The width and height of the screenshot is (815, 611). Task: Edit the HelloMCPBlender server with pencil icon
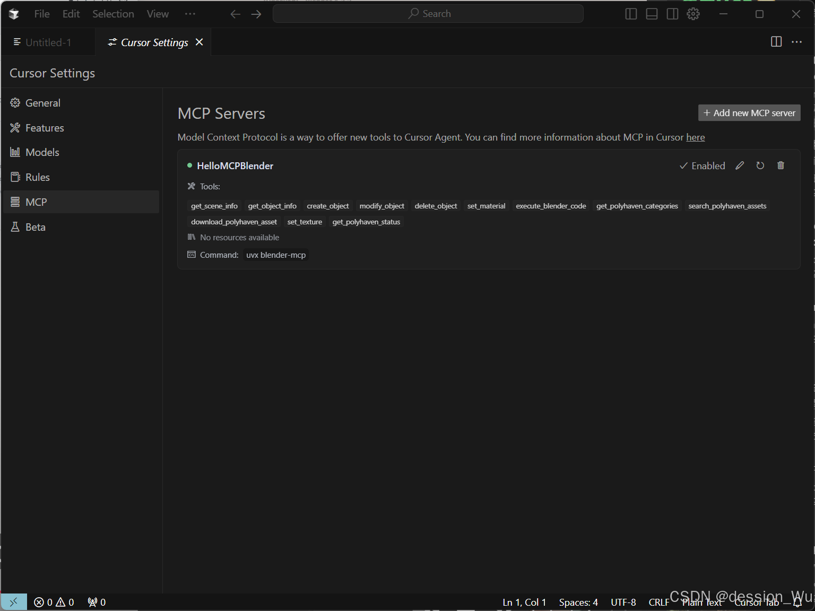(740, 165)
